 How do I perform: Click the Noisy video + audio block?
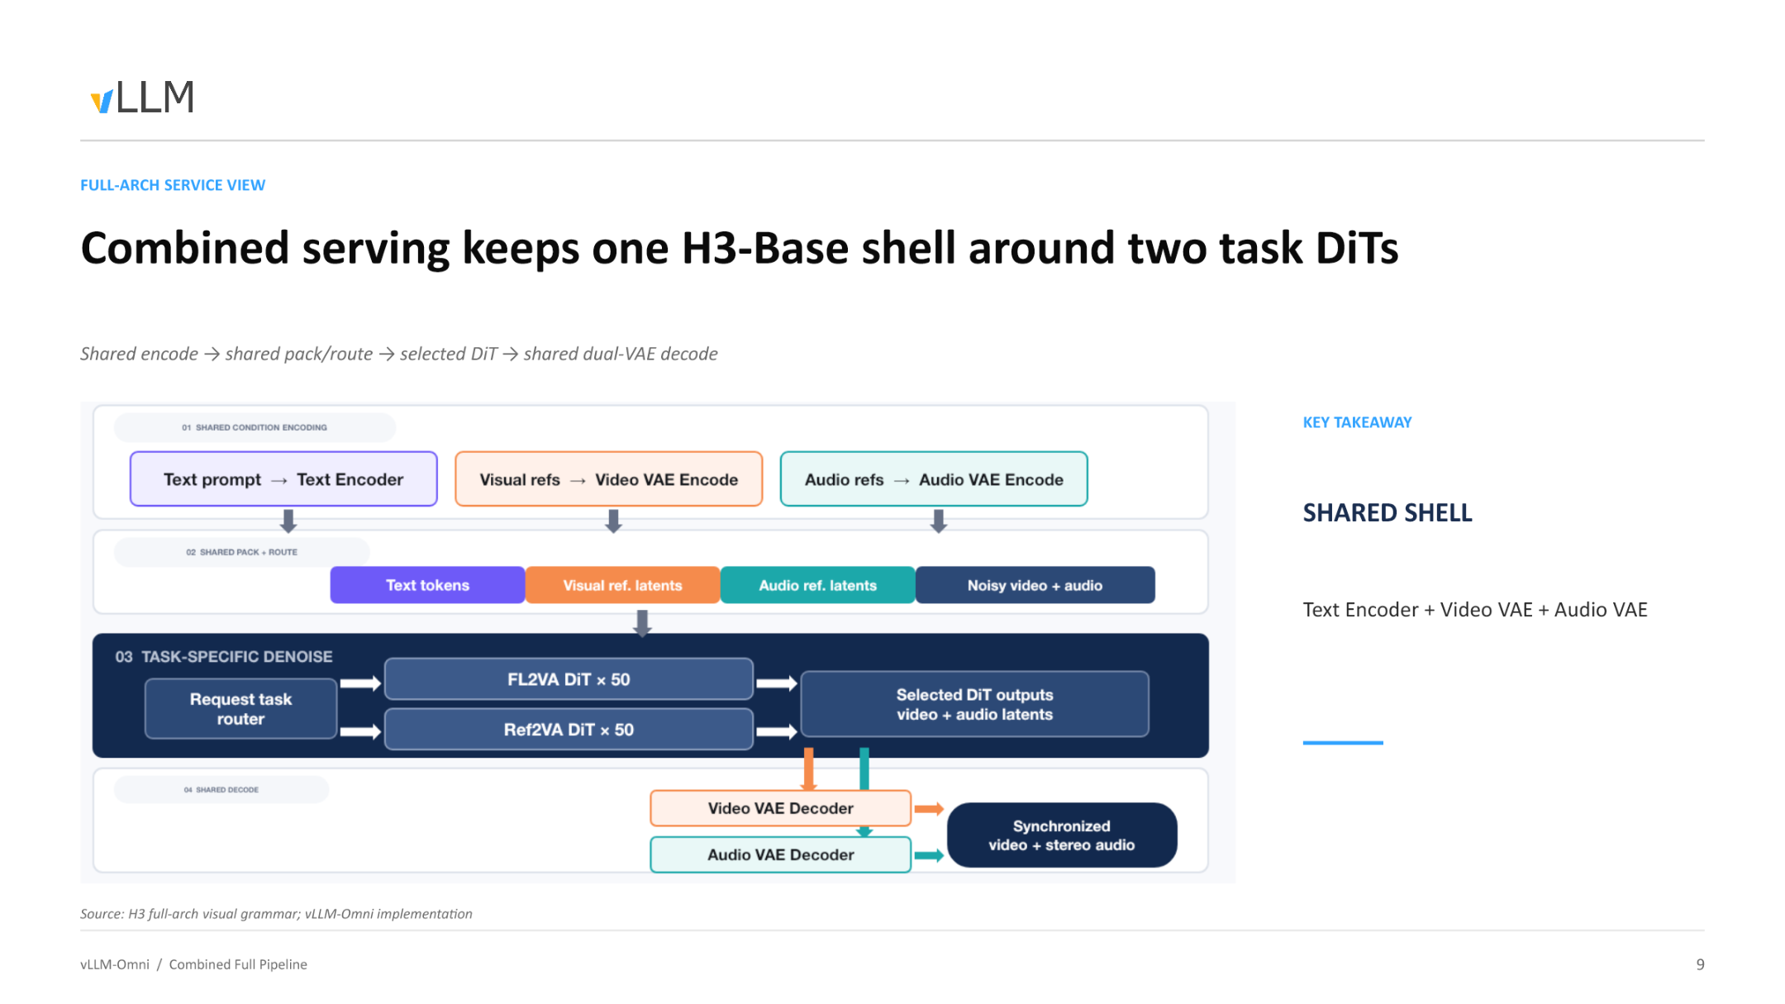(x=1035, y=585)
